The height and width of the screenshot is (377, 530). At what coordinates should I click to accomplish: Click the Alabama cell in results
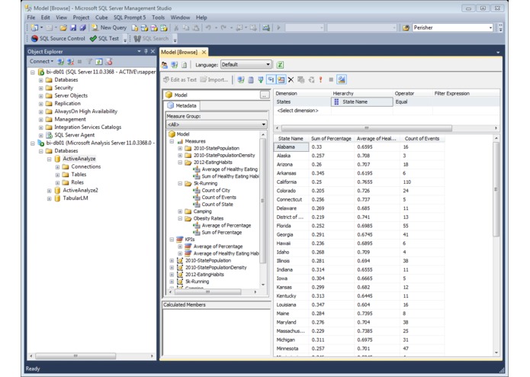[x=291, y=147]
